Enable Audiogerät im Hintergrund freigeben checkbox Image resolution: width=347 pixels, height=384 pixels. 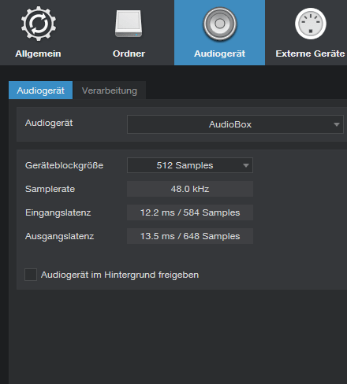pyautogui.click(x=31, y=275)
